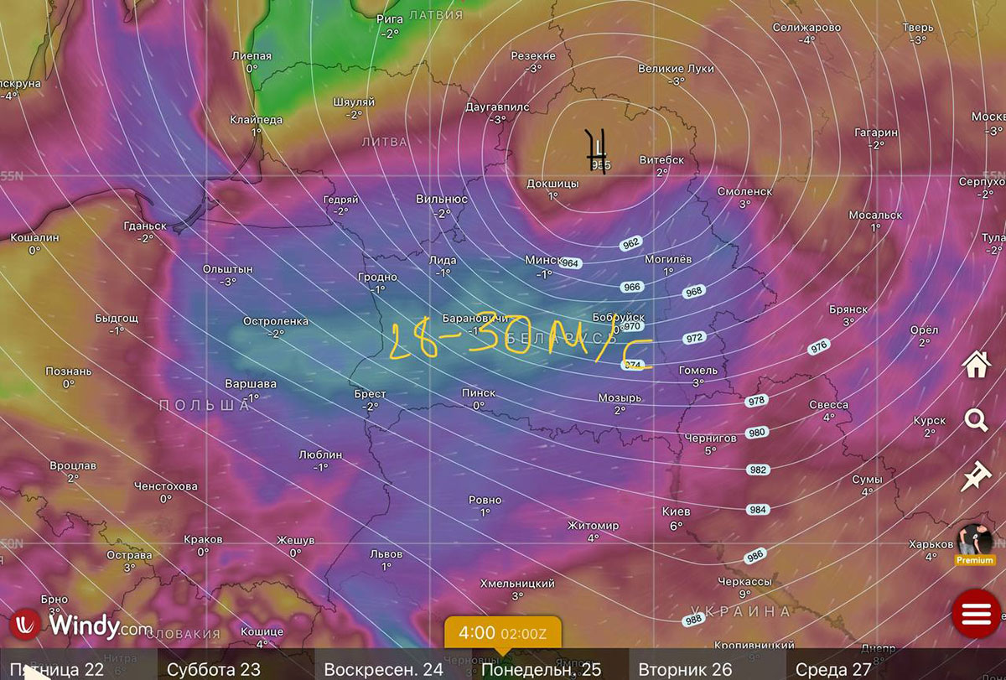1006x680 pixels.
Task: Click the 976 isobar pressure label
Action: tap(818, 346)
